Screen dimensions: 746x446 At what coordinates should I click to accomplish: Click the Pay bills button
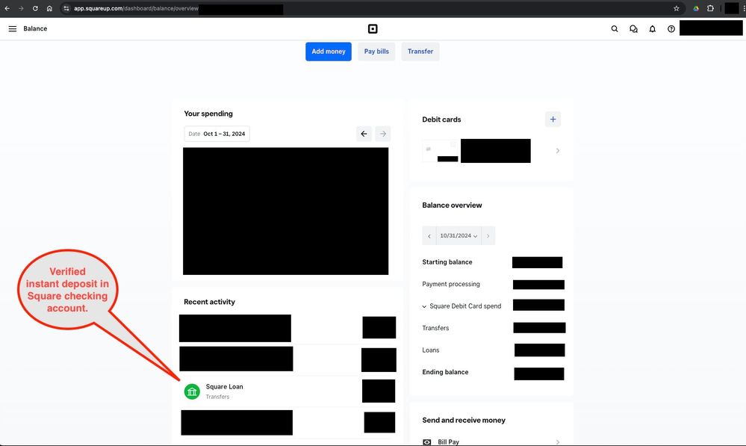376,52
